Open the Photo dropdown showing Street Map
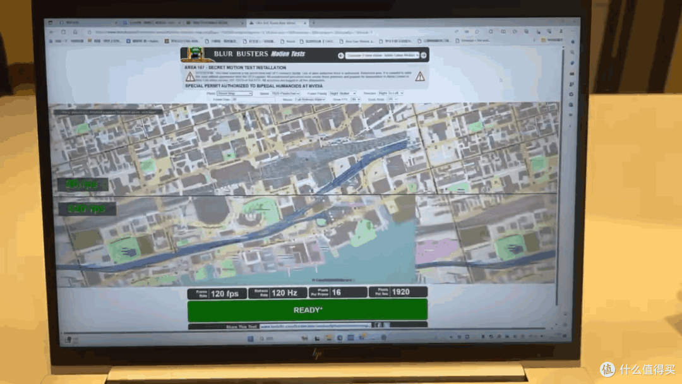Viewport: 682px width, 384px height. pos(234,93)
